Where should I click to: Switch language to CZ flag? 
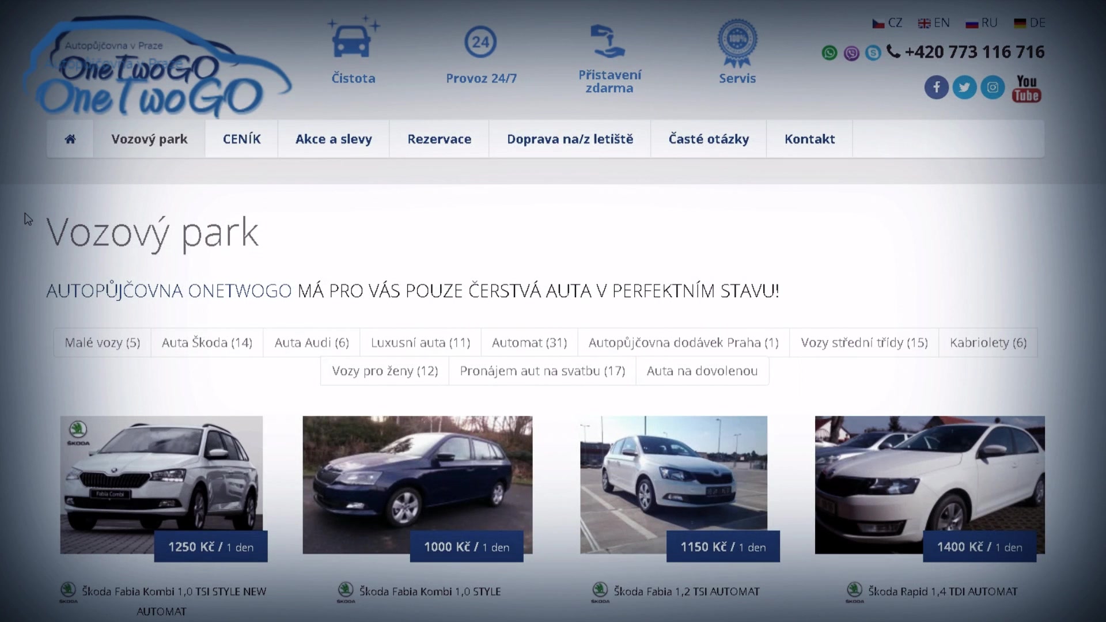tap(878, 24)
